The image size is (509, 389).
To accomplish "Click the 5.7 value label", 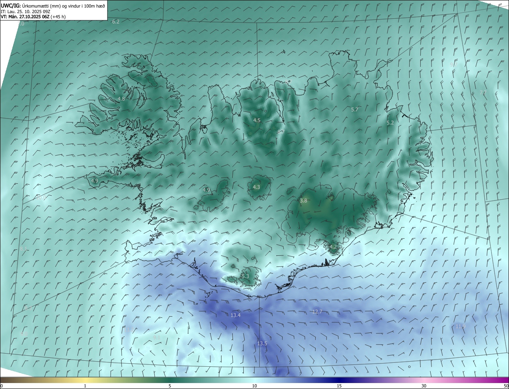I will [355, 109].
